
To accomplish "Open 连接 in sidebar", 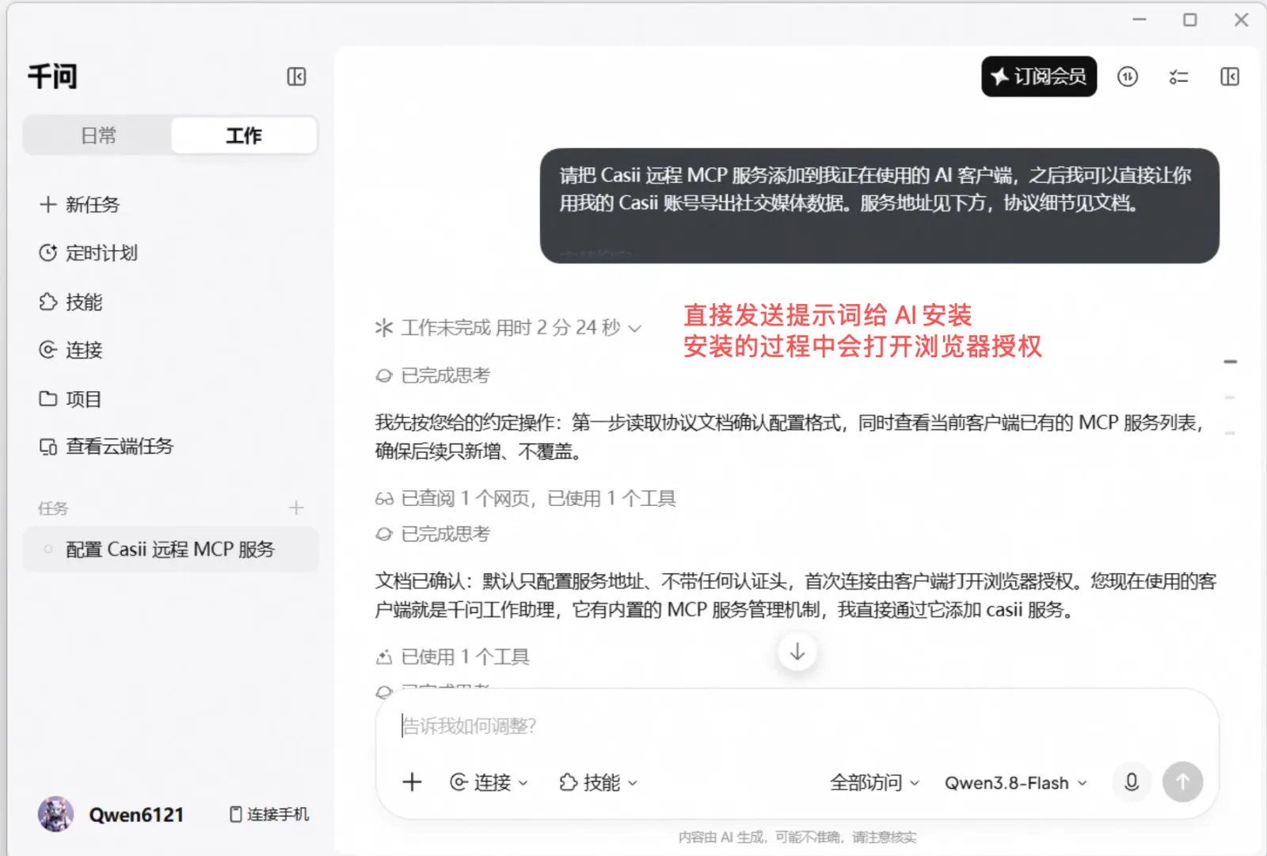I will pyautogui.click(x=70, y=350).
